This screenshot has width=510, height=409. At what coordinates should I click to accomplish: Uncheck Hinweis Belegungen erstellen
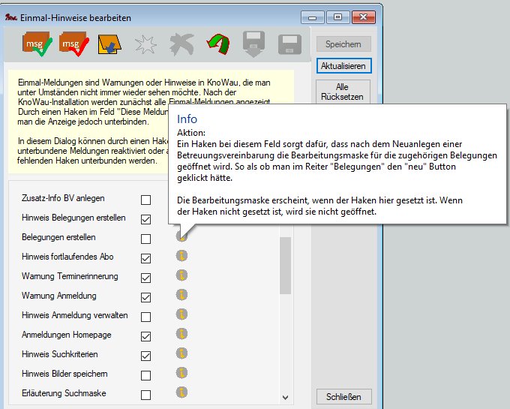click(x=146, y=219)
